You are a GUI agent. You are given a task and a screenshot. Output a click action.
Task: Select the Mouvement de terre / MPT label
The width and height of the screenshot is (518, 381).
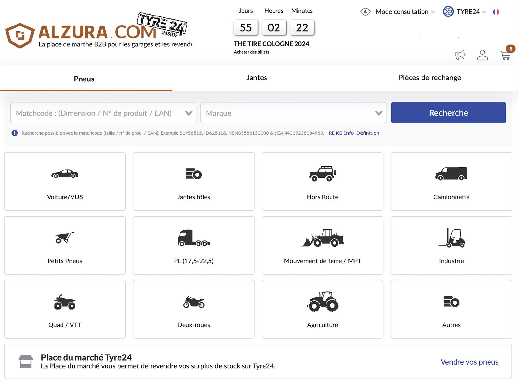pyautogui.click(x=322, y=261)
